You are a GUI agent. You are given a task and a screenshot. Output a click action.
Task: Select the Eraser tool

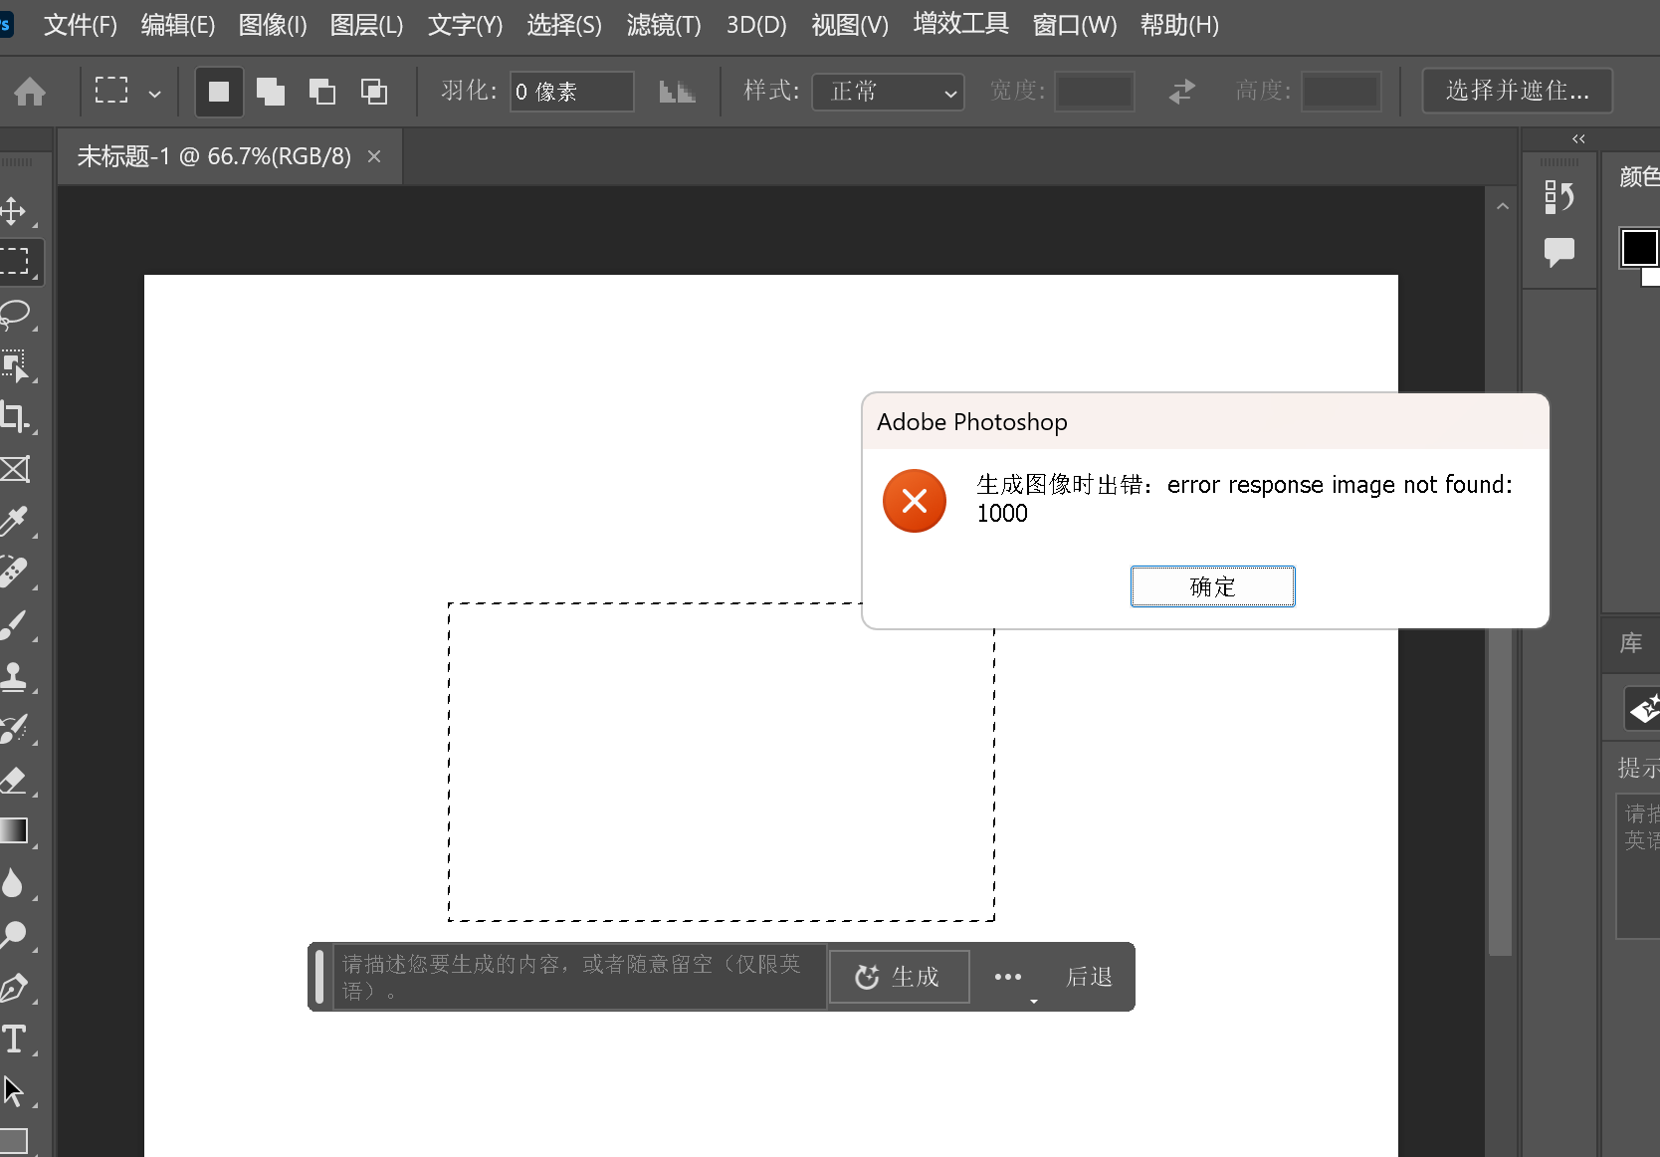pos(14,780)
